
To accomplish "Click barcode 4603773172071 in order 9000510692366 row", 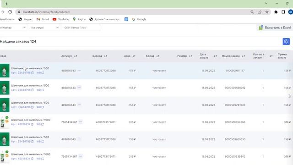I will pos(106,122).
